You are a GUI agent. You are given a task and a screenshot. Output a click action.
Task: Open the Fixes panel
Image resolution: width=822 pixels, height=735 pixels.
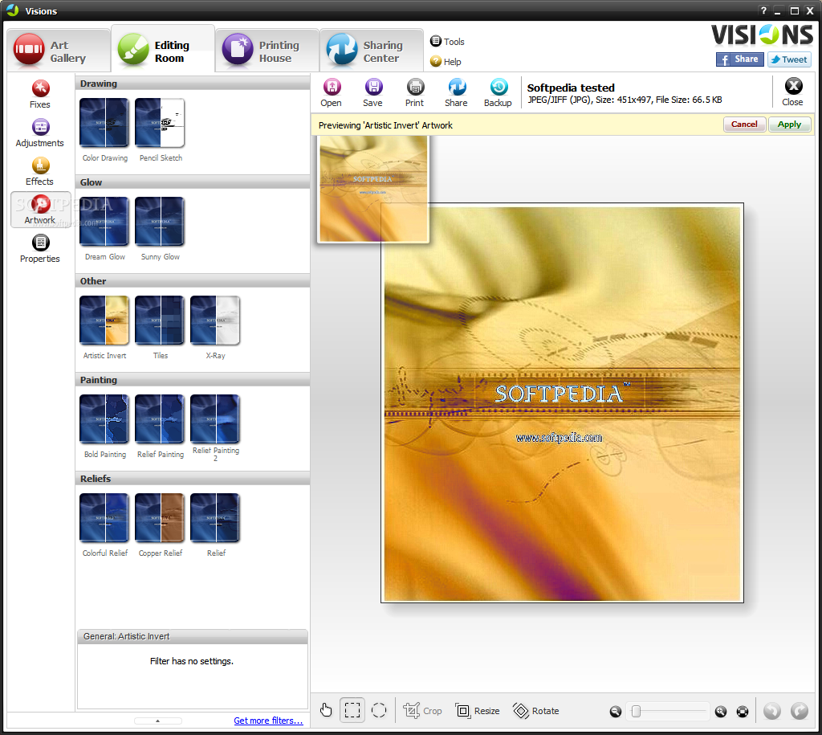40,95
